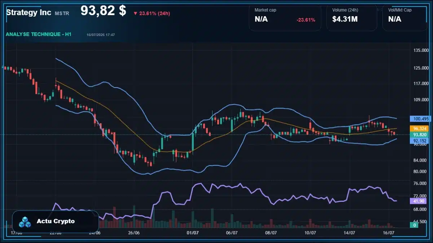
Task: Click the 16/07/2026 17:47 timestamp
Action: point(101,35)
